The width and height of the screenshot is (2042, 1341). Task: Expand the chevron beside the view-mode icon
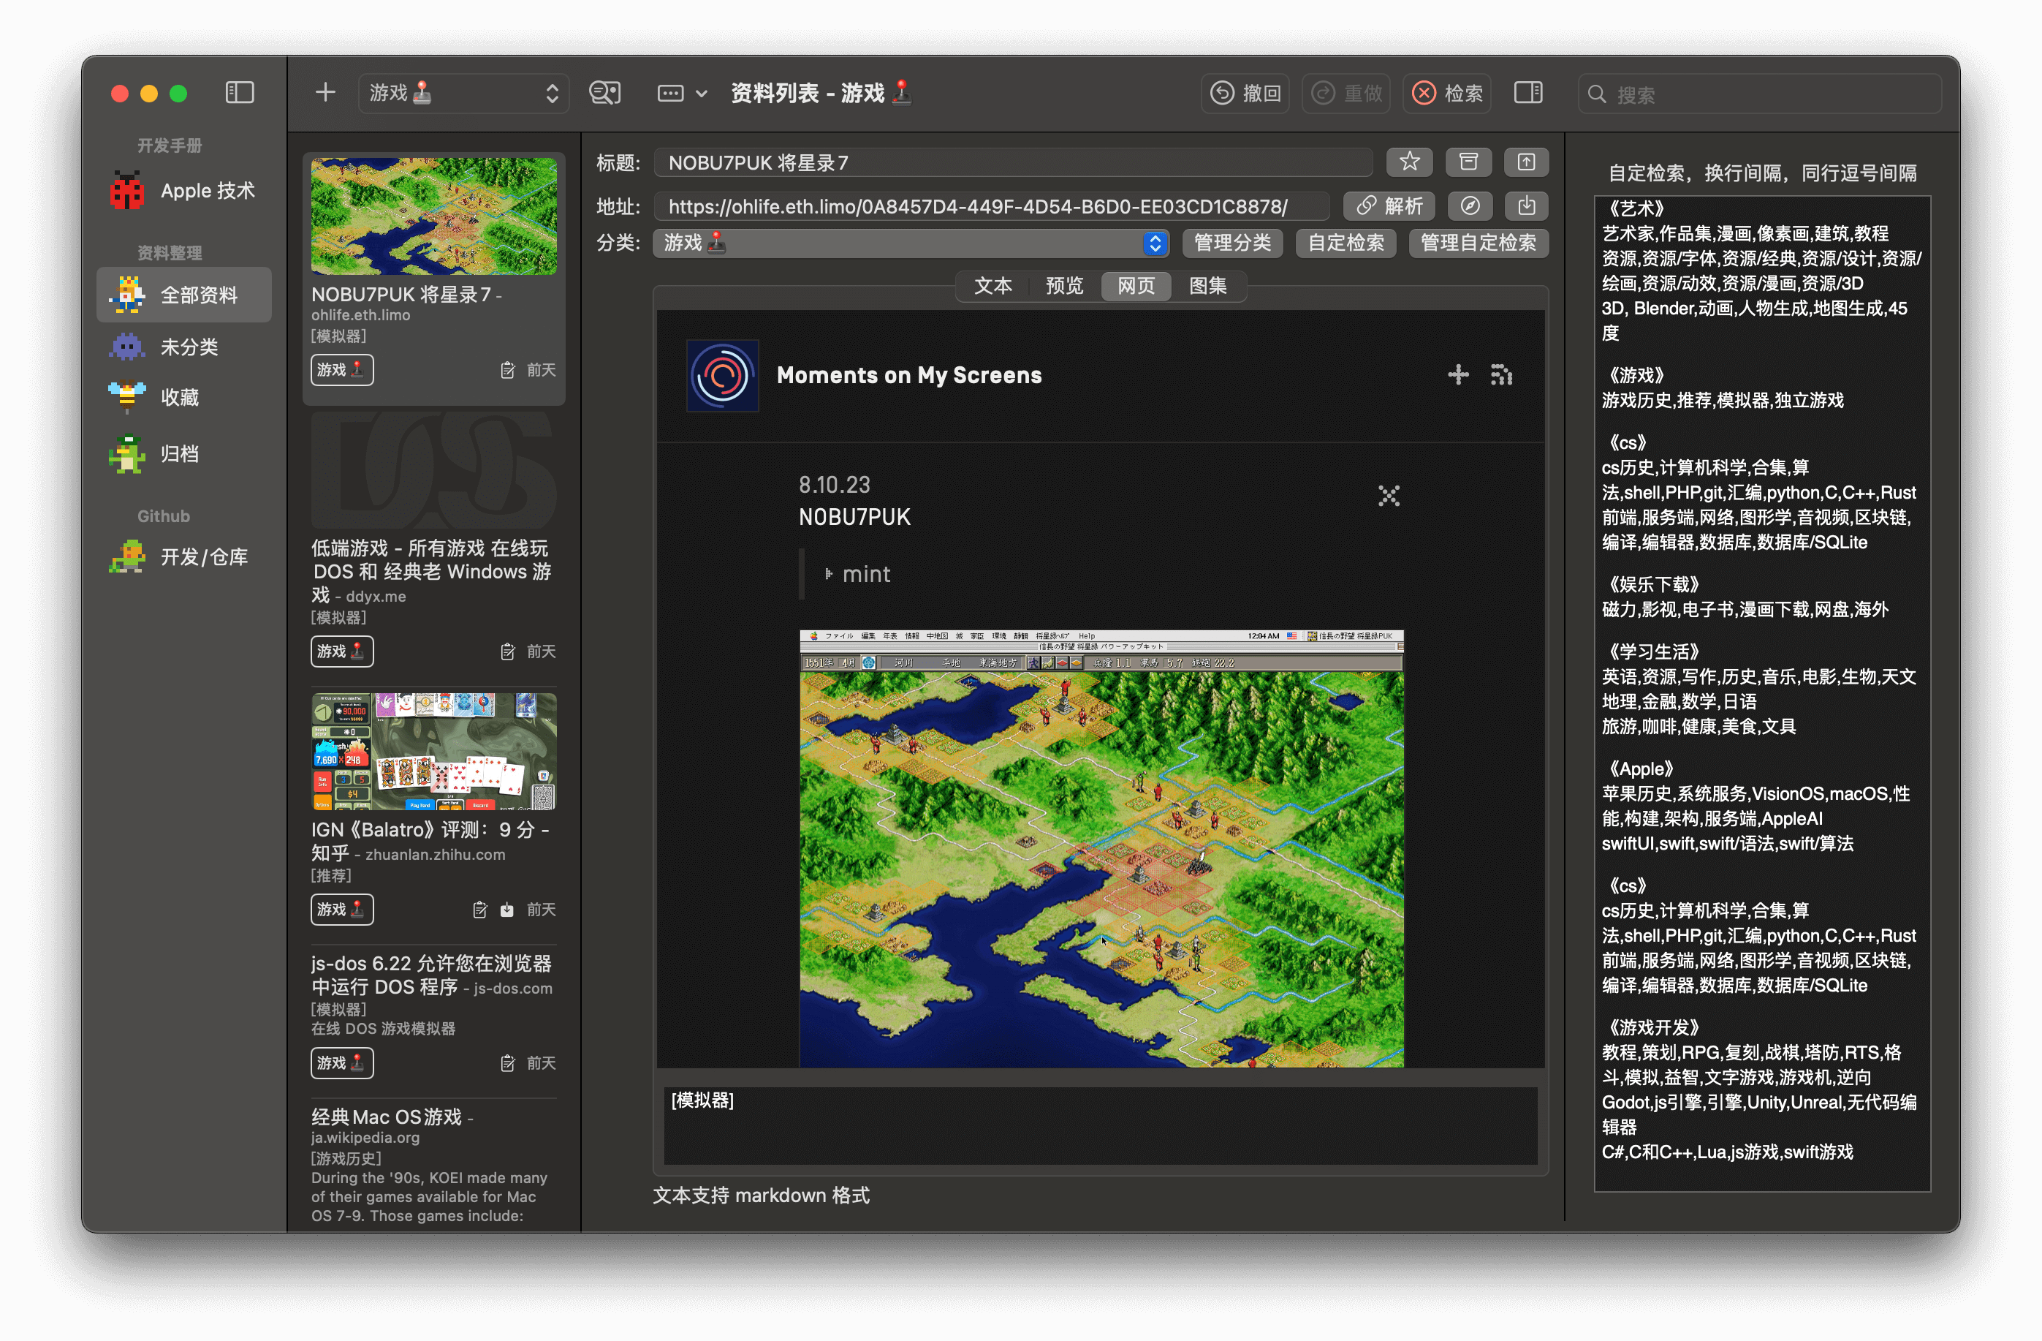tap(702, 94)
